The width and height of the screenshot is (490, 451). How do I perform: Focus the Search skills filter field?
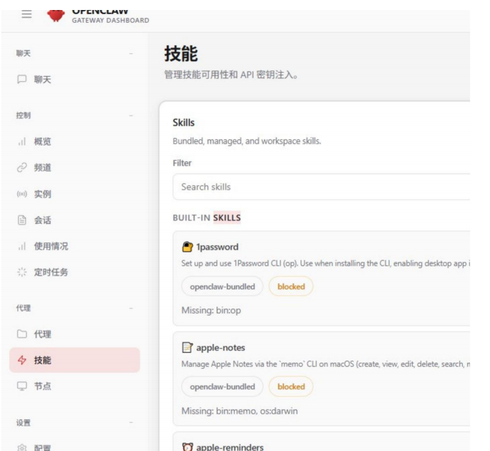(321, 187)
